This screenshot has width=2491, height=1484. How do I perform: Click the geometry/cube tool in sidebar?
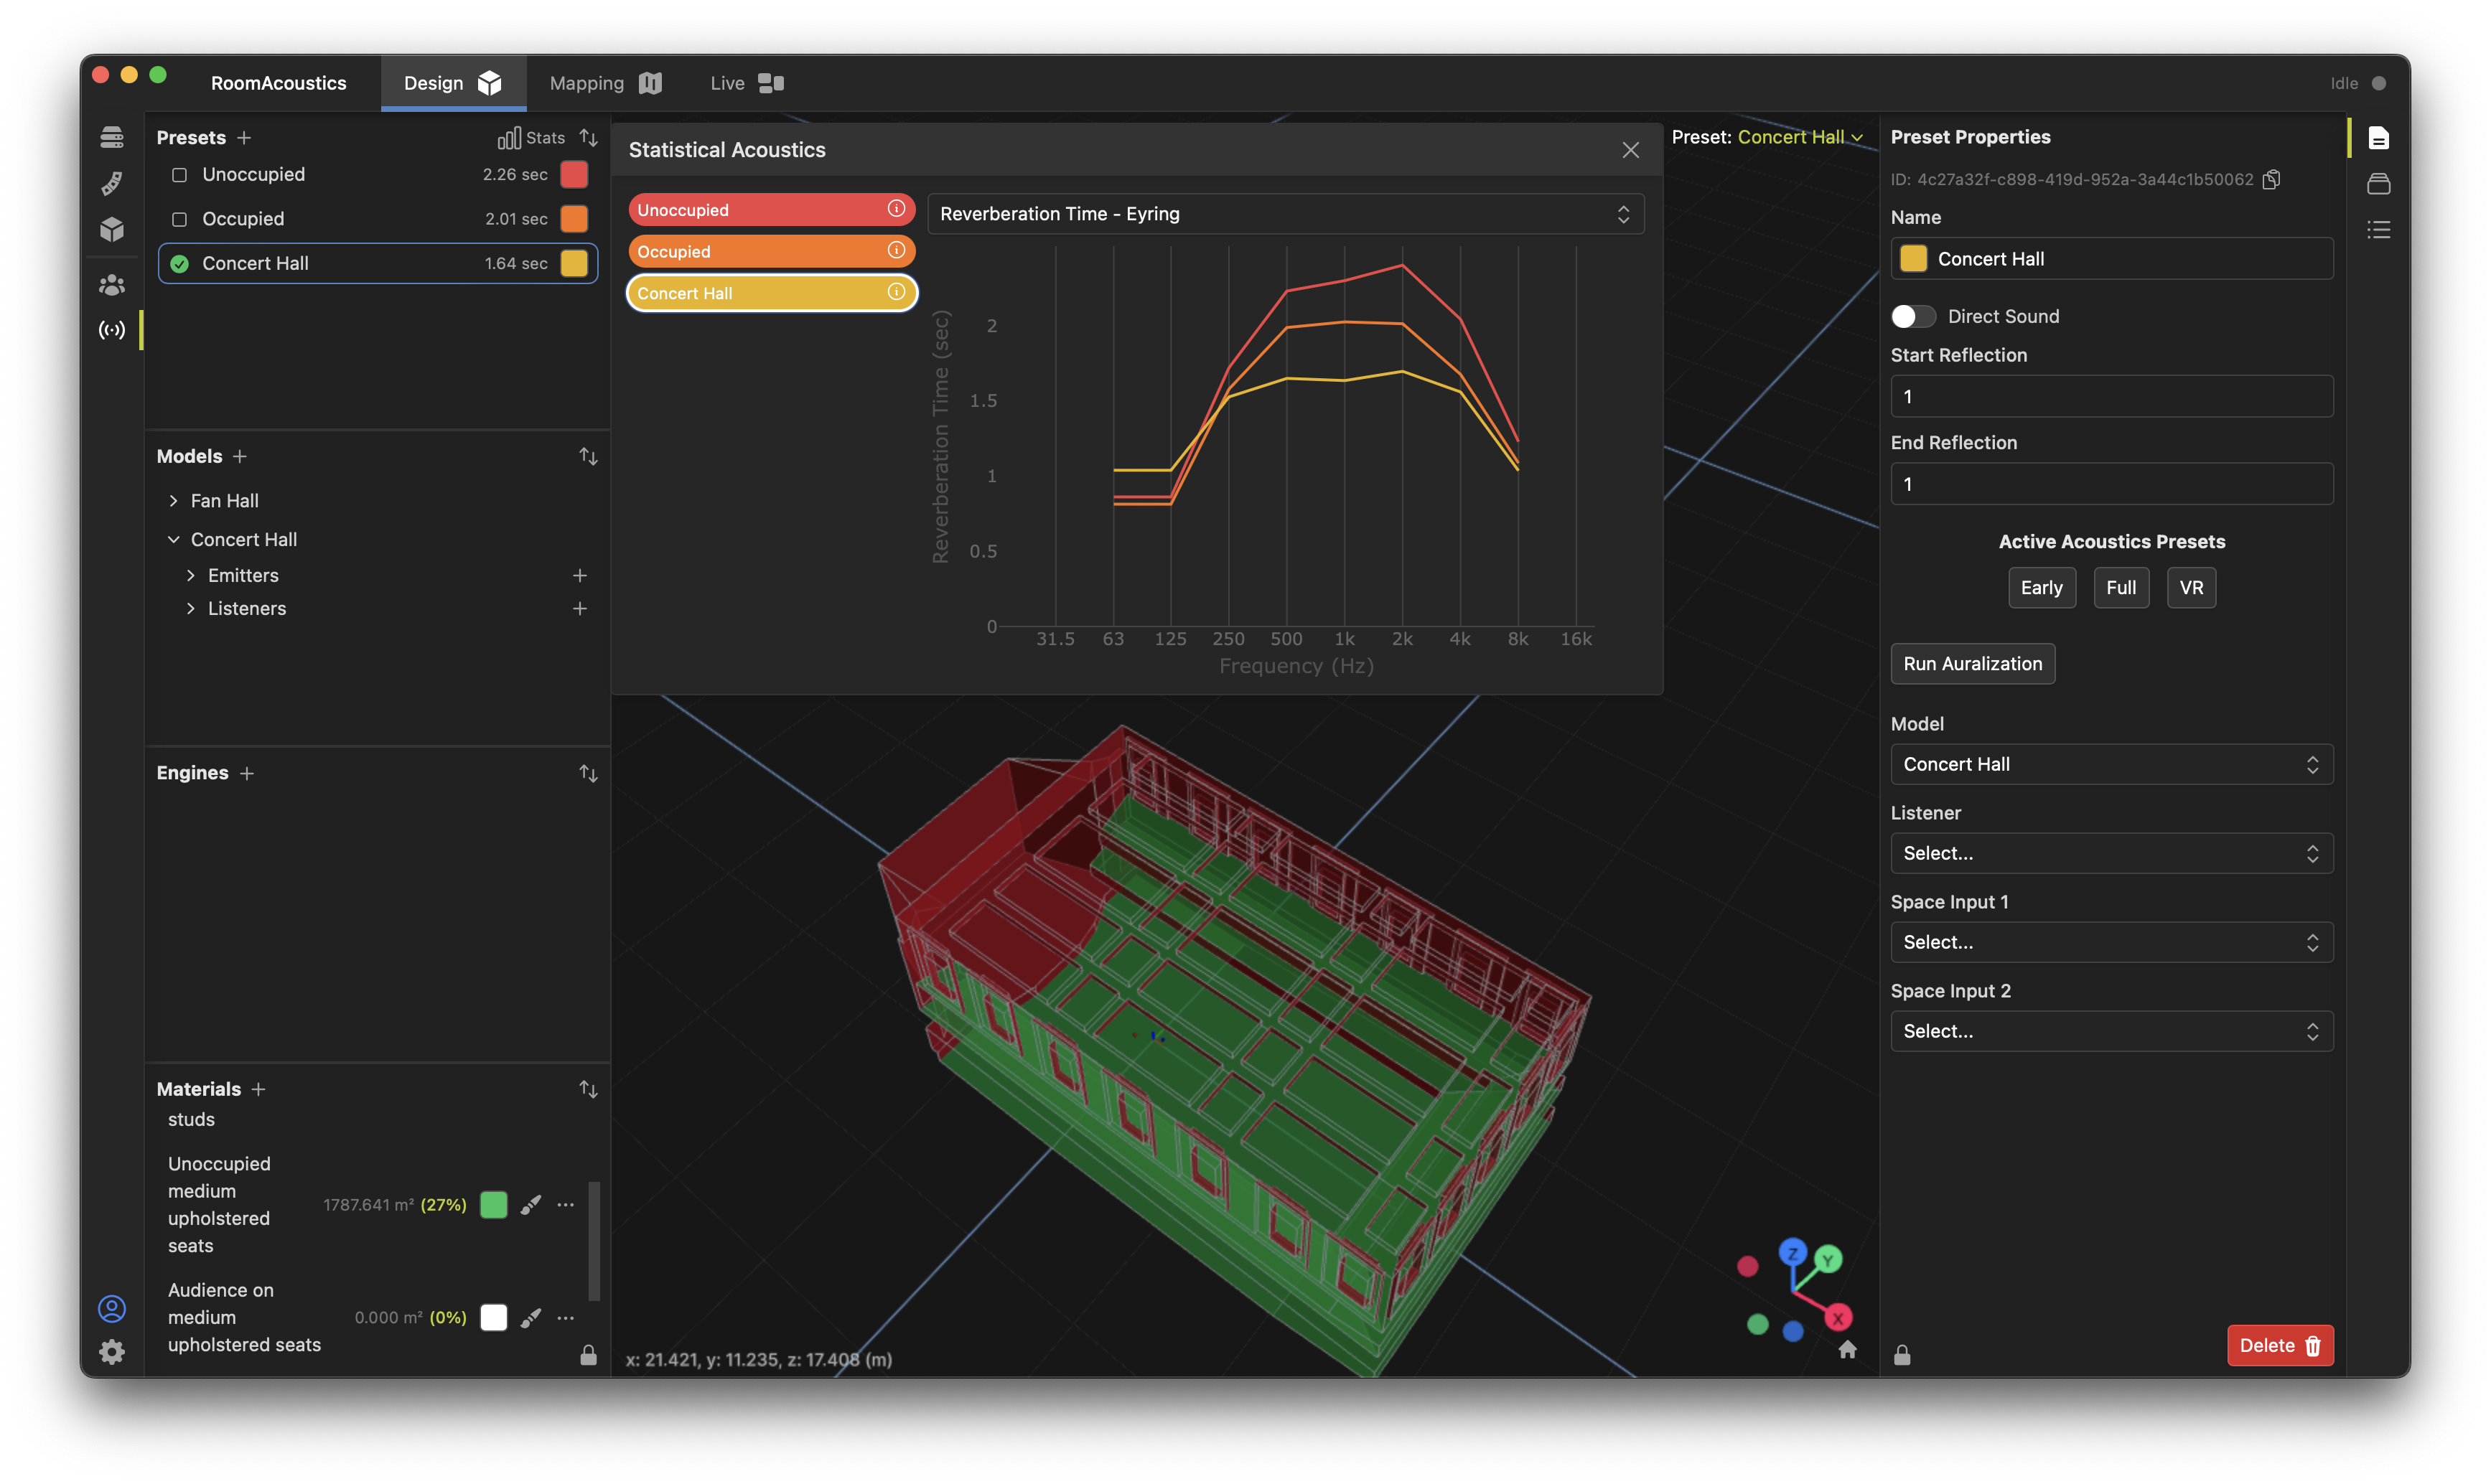click(111, 226)
